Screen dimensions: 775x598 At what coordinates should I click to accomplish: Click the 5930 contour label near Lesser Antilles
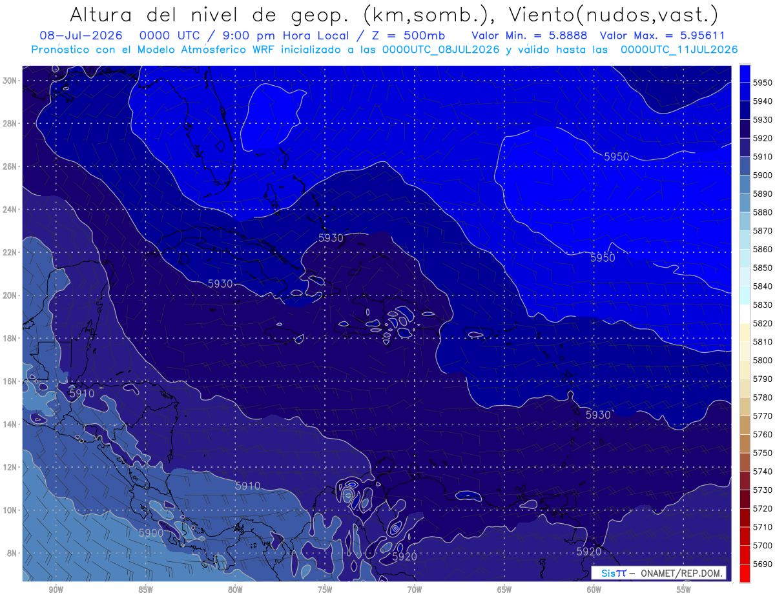point(598,415)
